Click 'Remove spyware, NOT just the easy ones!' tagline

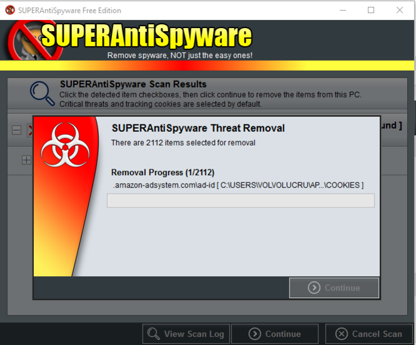[x=180, y=56]
